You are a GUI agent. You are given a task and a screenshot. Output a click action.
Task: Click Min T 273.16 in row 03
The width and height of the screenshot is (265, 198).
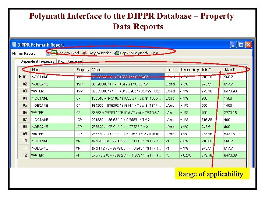coord(212,91)
